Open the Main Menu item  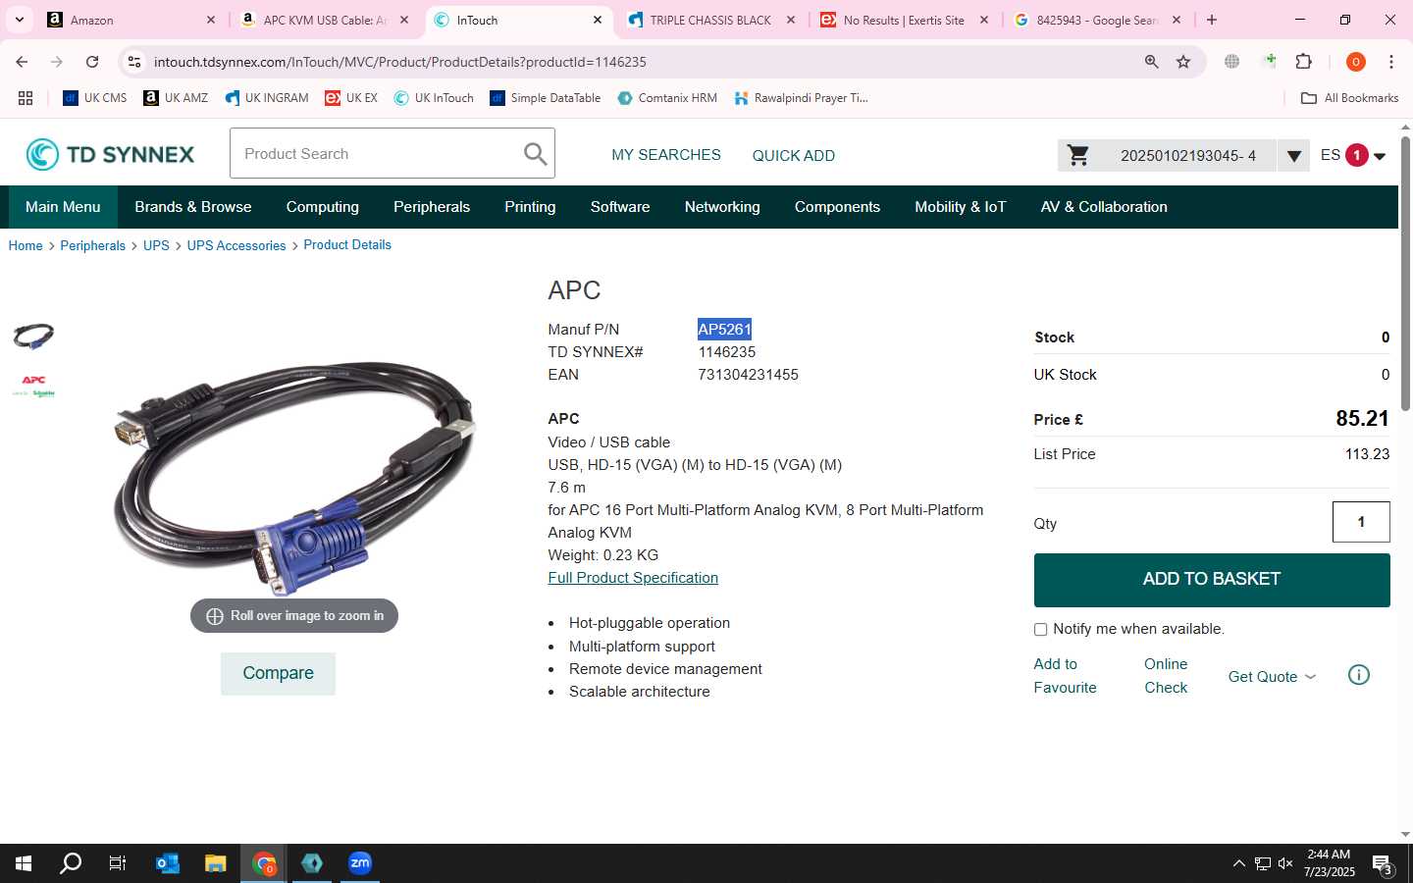63,207
